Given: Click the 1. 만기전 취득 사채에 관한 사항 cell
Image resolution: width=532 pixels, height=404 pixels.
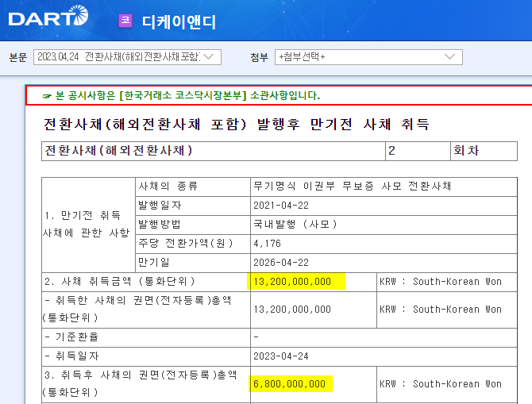Looking at the screenshot, I should click(88, 225).
